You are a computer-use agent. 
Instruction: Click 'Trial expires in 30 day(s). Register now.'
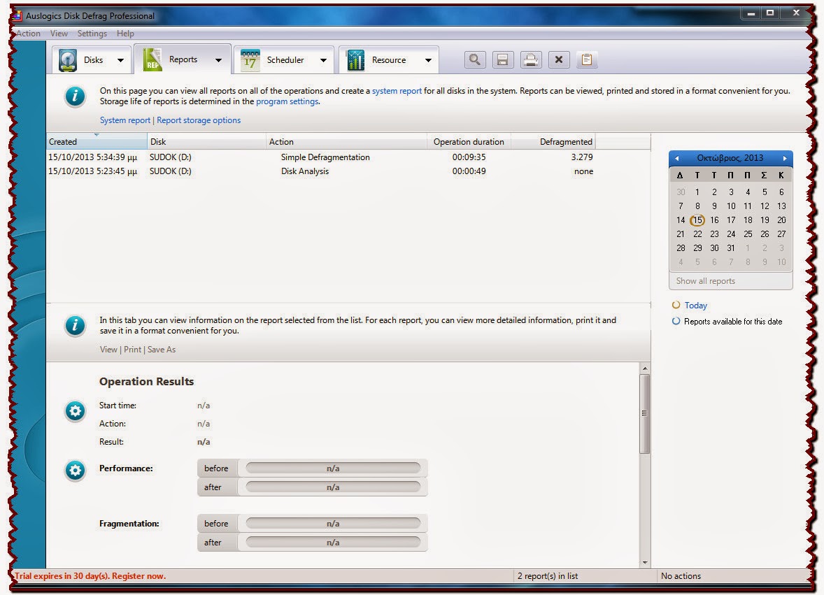coord(90,576)
